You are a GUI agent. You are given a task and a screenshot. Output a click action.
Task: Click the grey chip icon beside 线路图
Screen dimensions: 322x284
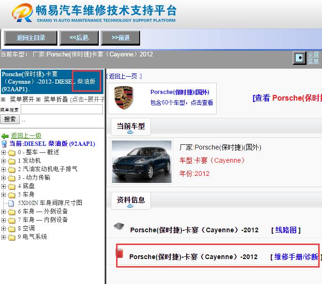coord(119,226)
